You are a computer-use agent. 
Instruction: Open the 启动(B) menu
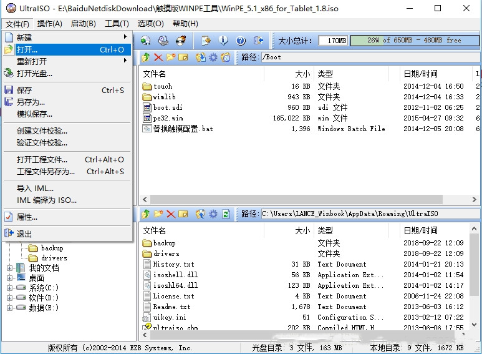pyautogui.click(x=84, y=24)
